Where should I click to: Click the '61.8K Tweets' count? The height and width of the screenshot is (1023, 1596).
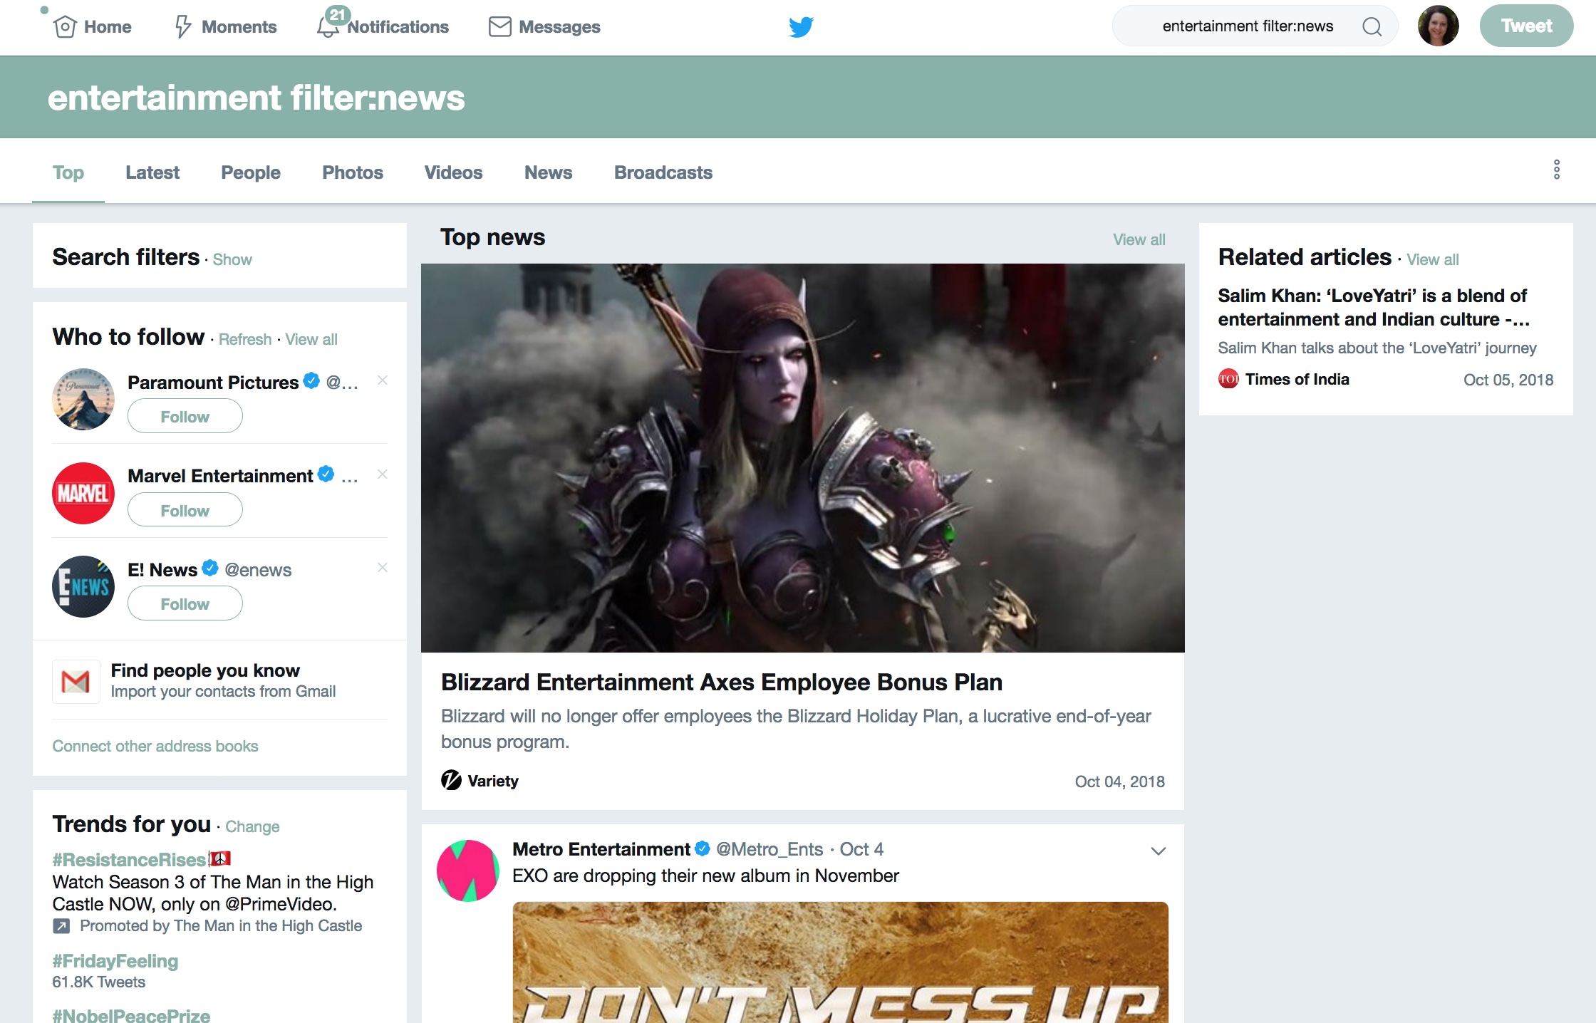pyautogui.click(x=99, y=982)
